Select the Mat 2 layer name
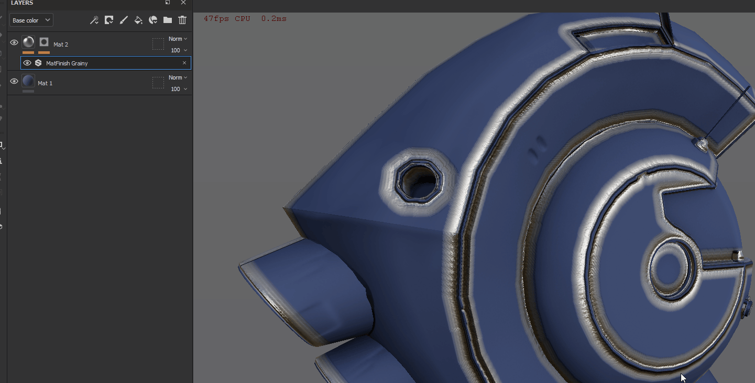The width and height of the screenshot is (755, 383). tap(61, 44)
